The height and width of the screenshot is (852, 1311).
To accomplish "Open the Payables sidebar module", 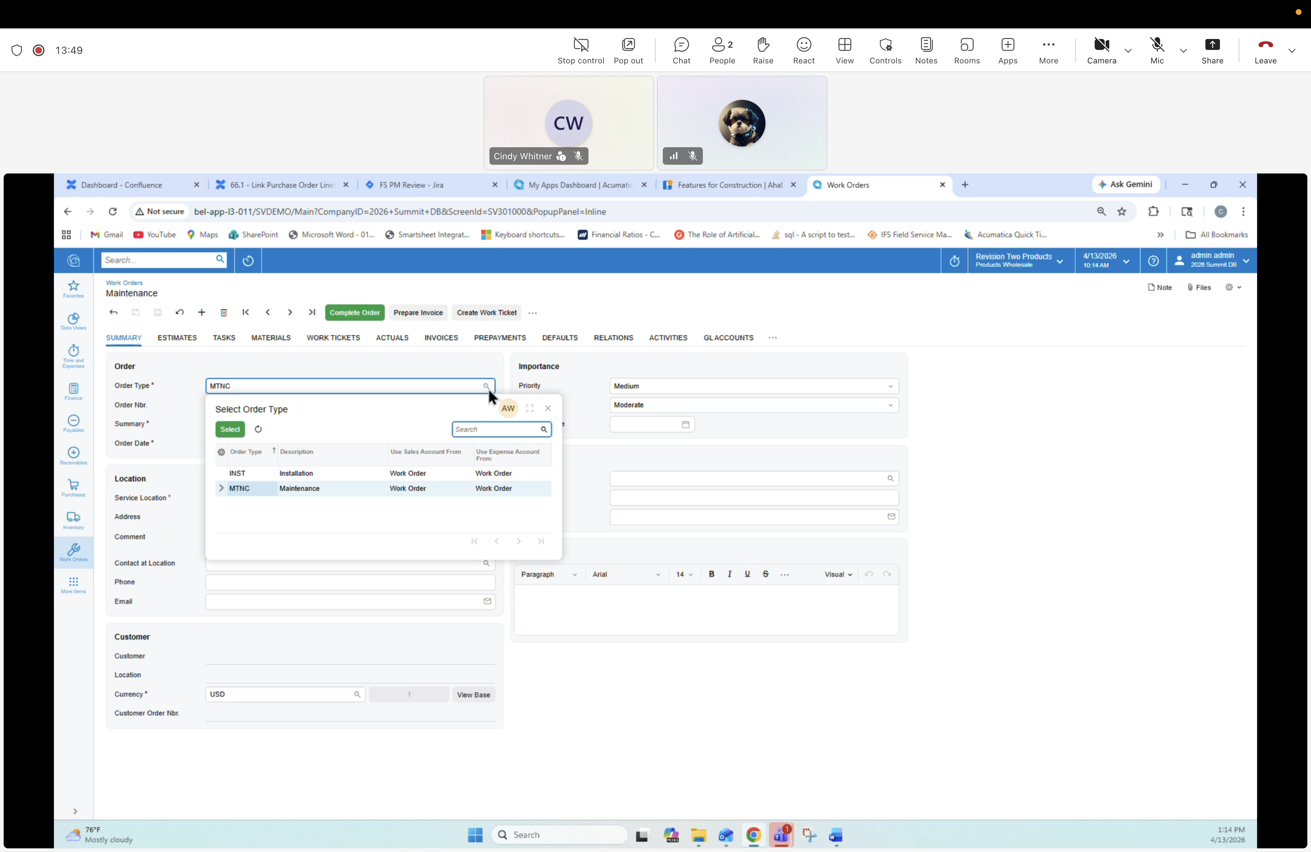I will click(x=73, y=424).
